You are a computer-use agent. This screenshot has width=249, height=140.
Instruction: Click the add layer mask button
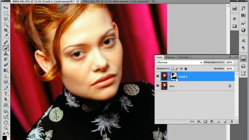pyautogui.click(x=205, y=122)
